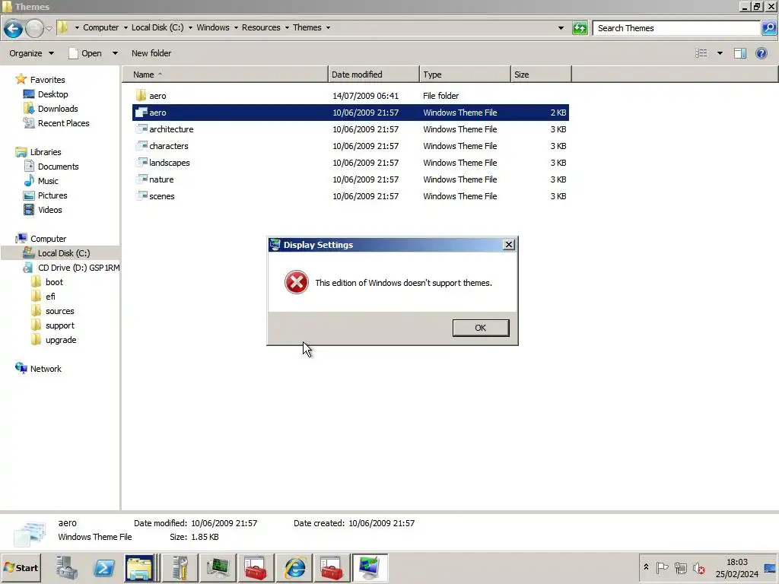Open the address bar history dropdown
This screenshot has width=779, height=584.
(x=561, y=28)
